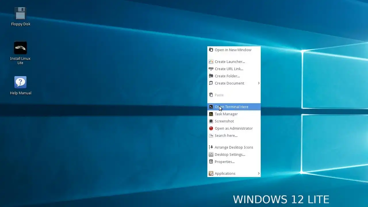Screen dimensions: 368x207
Task: Click the Create Folder icon
Action: (211, 76)
